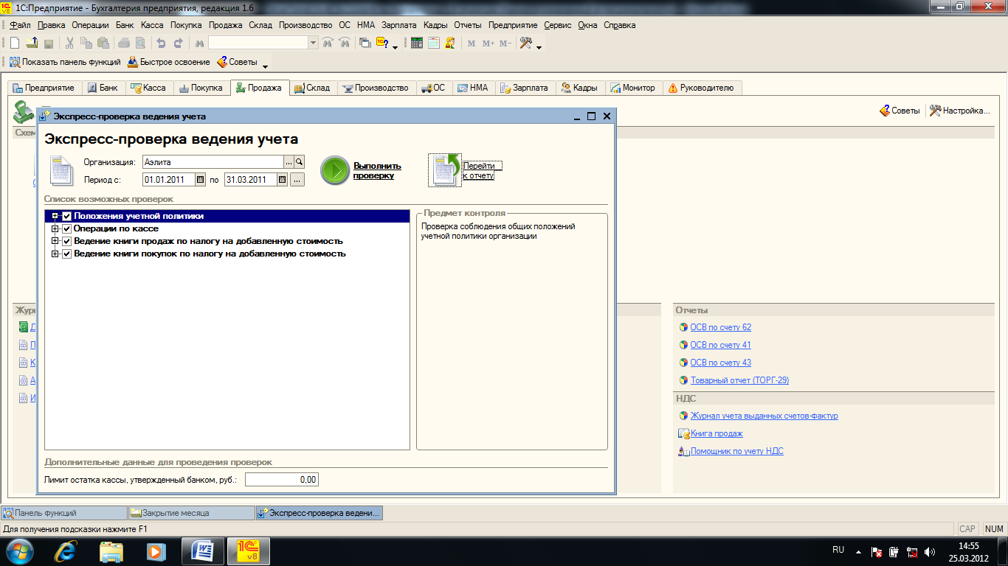
Task: Click the Find previous binoculars icon
Action: point(344,43)
